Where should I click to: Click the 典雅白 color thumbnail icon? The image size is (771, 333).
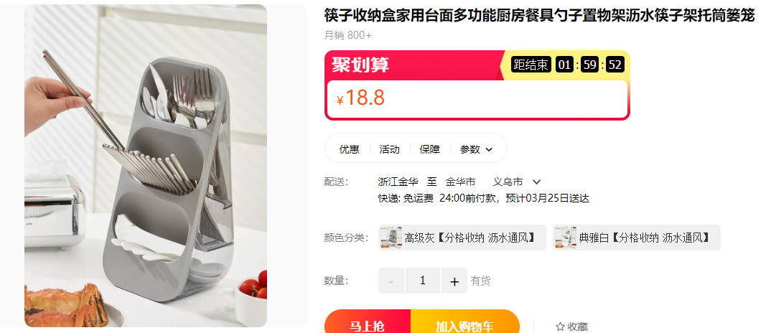tap(566, 238)
